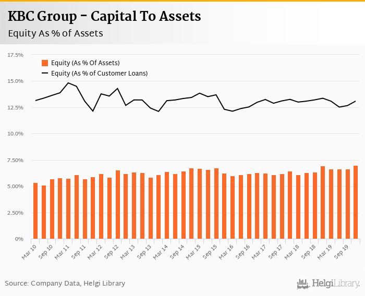Screen dimensions: 365x296
Task: Click the Equity As % of Assets subtitle
Action: coord(55,33)
